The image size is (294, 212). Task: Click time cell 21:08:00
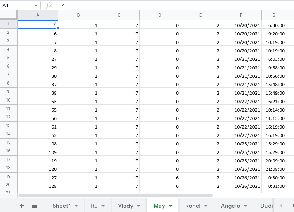[x=274, y=168]
